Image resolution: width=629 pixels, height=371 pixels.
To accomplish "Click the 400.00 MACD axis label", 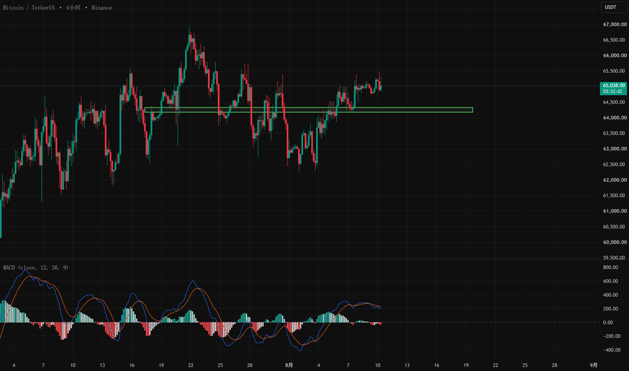I will [x=610, y=295].
